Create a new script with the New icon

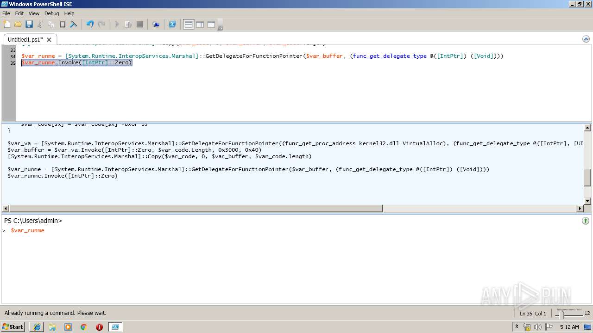click(x=7, y=24)
